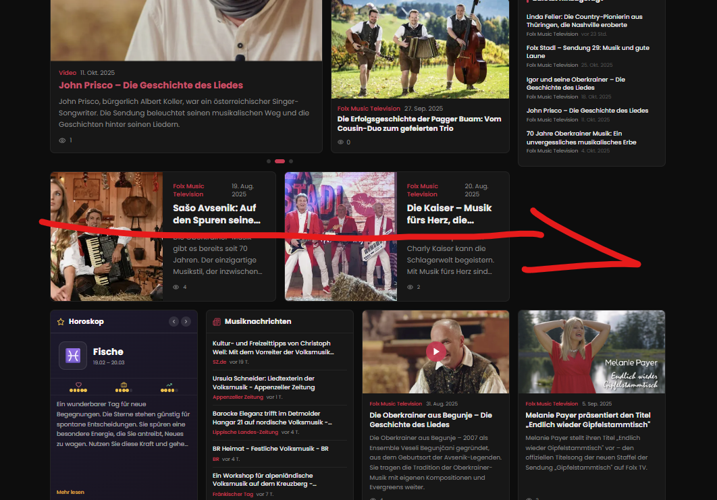The width and height of the screenshot is (717, 500).
Task: Click the Horoskop star icon
Action: (61, 322)
